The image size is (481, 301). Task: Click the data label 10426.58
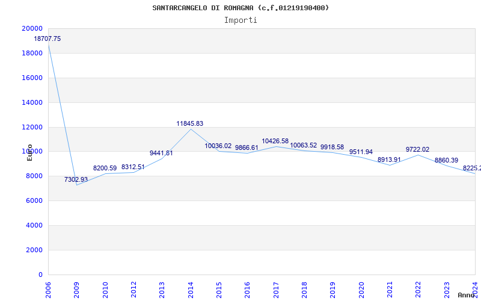click(x=275, y=141)
